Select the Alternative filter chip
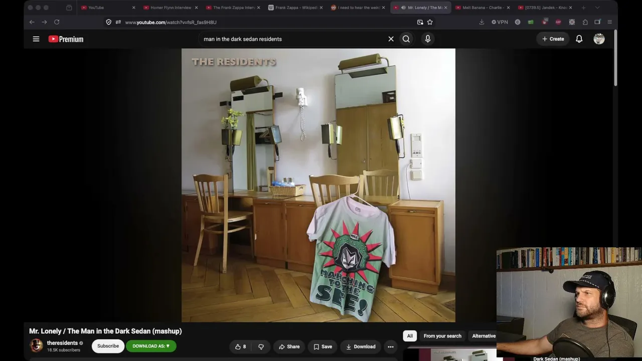Image resolution: width=642 pixels, height=361 pixels. [484, 336]
